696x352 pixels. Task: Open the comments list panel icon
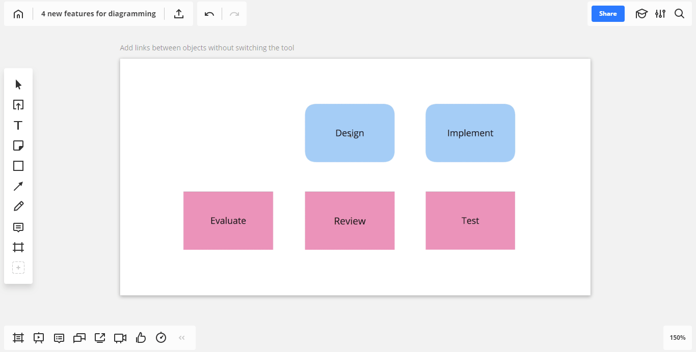(59, 338)
